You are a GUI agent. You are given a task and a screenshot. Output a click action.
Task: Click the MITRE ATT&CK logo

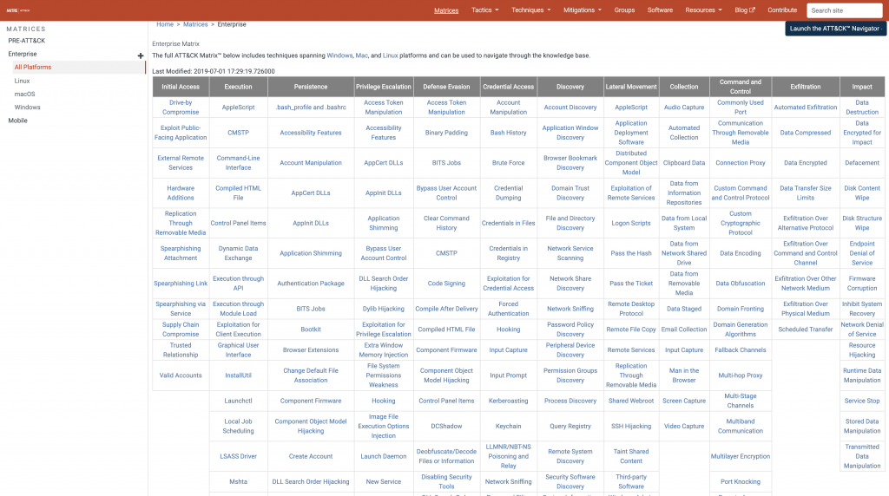[x=19, y=10]
